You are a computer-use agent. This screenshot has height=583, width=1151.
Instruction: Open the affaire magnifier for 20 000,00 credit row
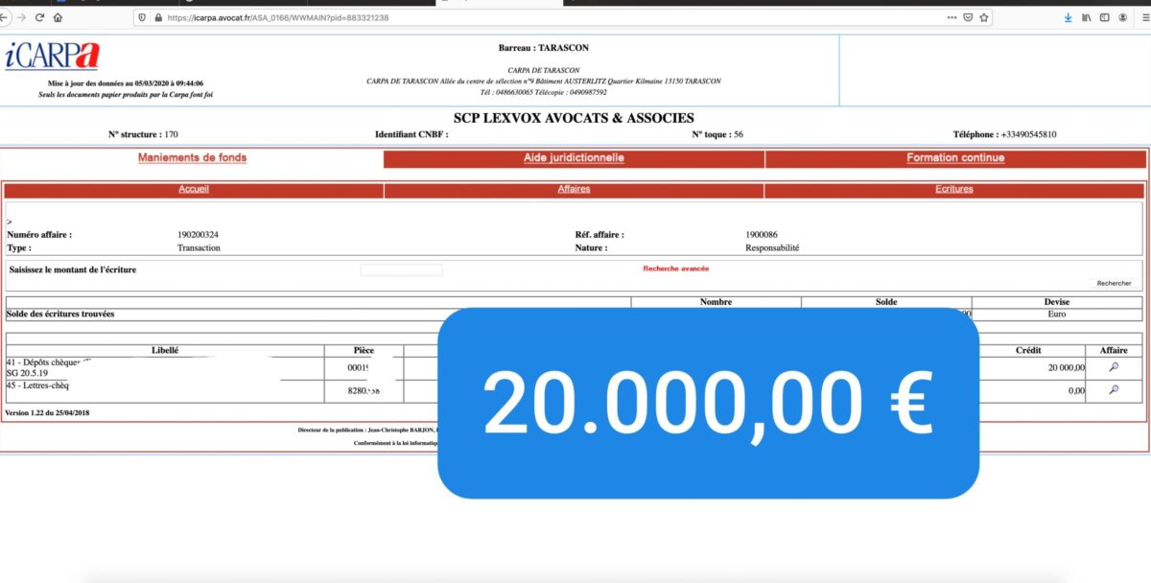1114,365
